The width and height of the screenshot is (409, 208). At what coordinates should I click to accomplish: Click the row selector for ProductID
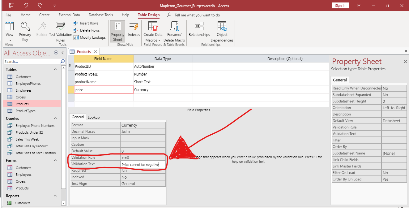click(71, 67)
